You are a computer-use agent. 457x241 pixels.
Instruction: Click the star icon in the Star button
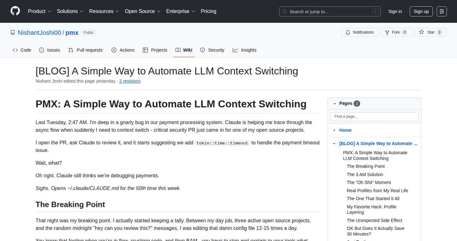tap(421, 32)
